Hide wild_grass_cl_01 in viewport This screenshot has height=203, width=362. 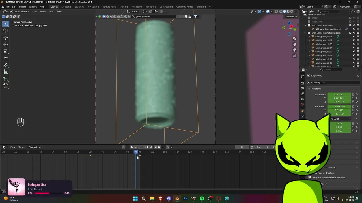pyautogui.click(x=354, y=37)
